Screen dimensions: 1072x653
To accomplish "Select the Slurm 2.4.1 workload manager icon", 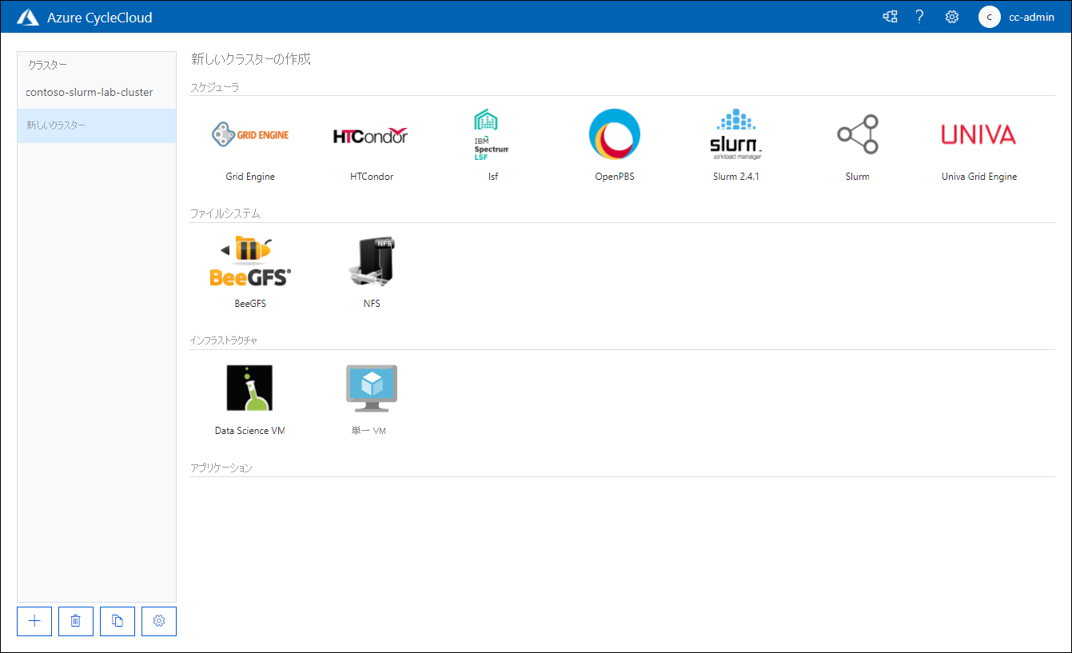I will pyautogui.click(x=735, y=133).
